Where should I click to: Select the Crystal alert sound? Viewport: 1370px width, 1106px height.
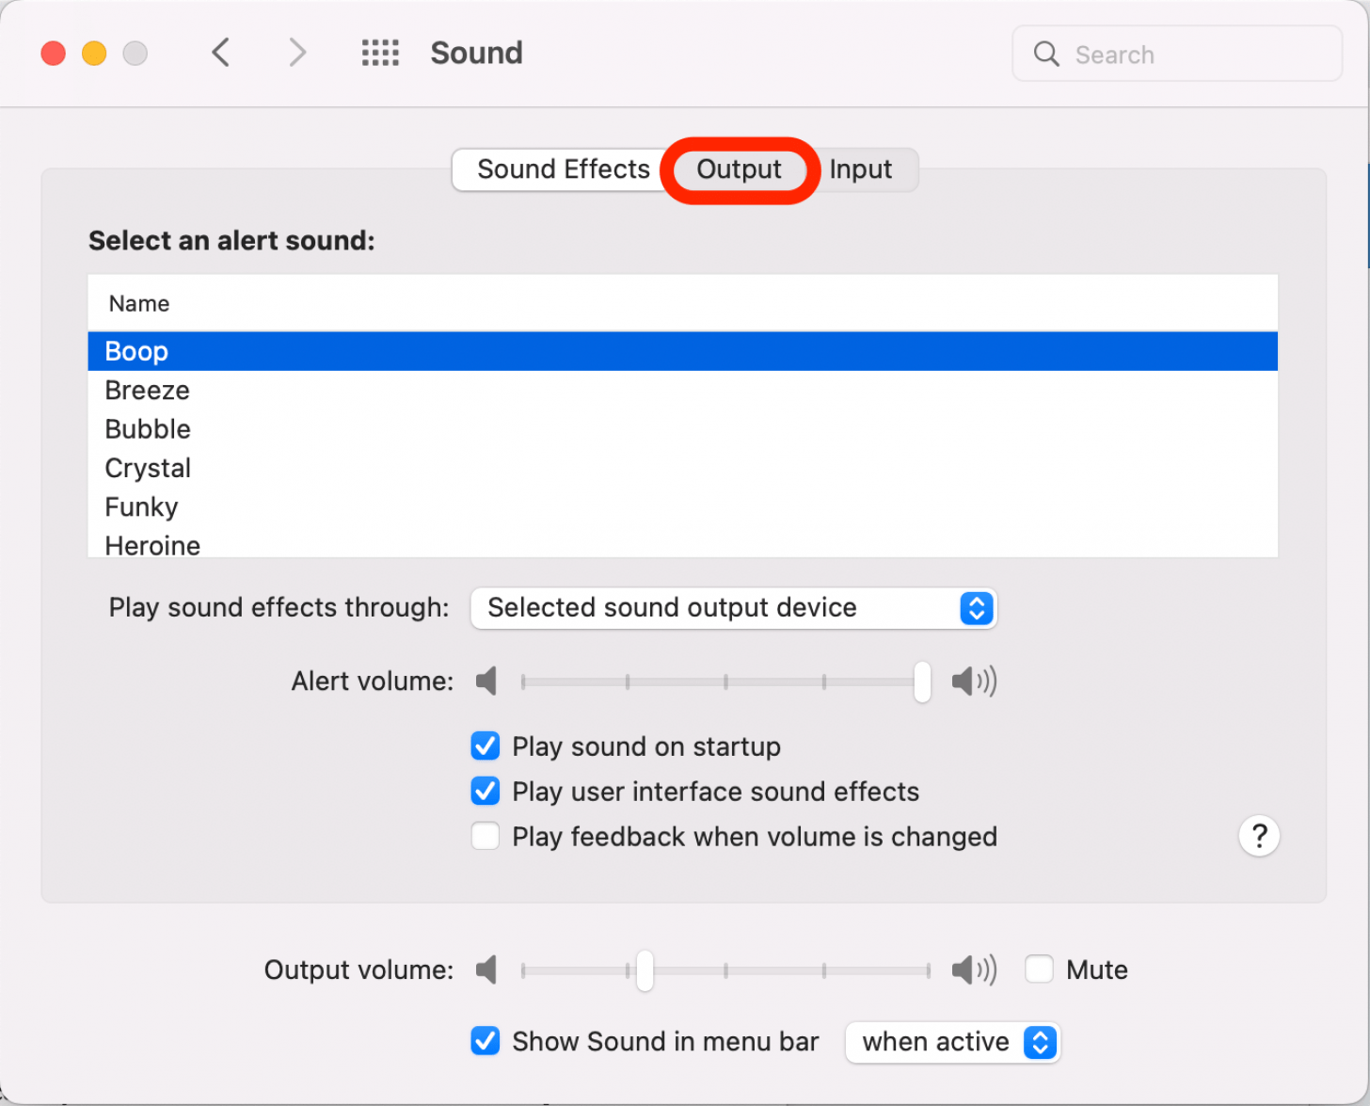click(149, 468)
